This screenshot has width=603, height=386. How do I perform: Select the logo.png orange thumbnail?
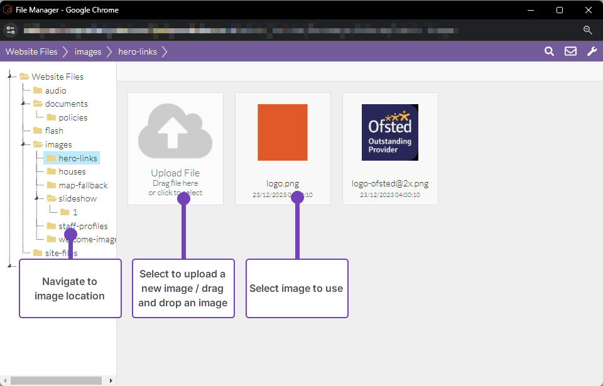(282, 132)
